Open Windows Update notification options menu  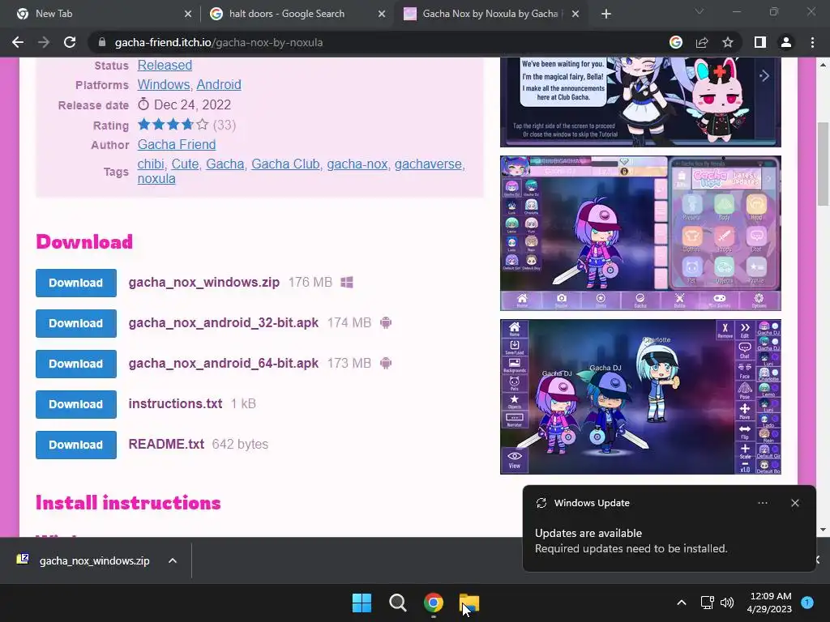[763, 503]
